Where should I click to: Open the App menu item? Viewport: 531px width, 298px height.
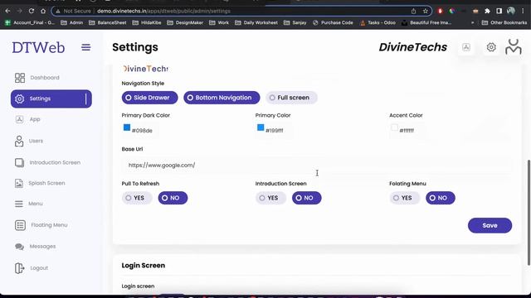click(x=35, y=119)
